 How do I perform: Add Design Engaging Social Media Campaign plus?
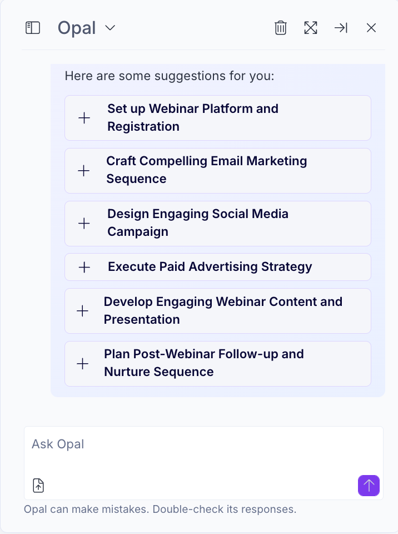pyautogui.click(x=84, y=223)
